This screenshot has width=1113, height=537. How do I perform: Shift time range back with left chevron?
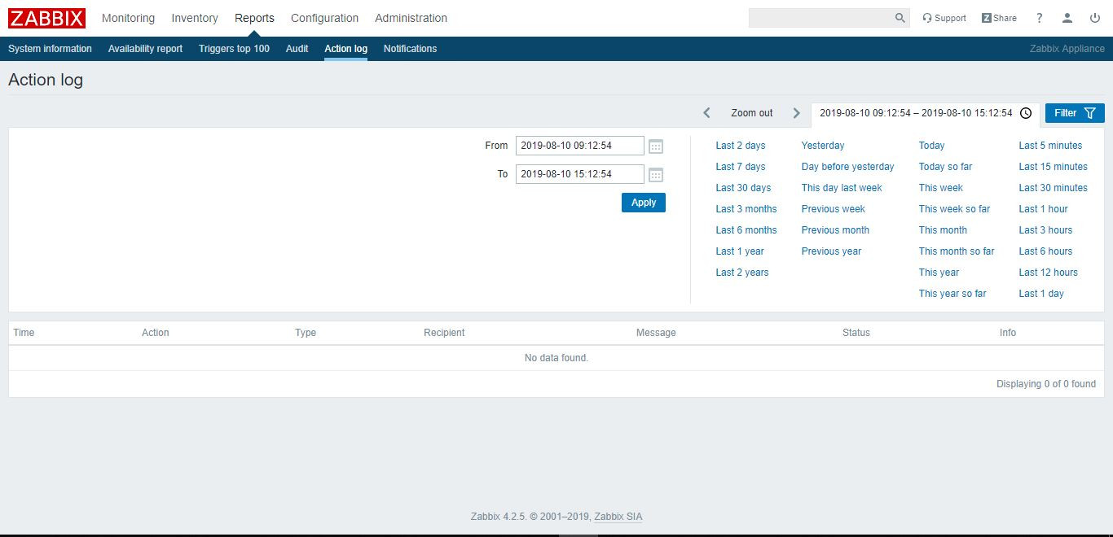pos(706,113)
